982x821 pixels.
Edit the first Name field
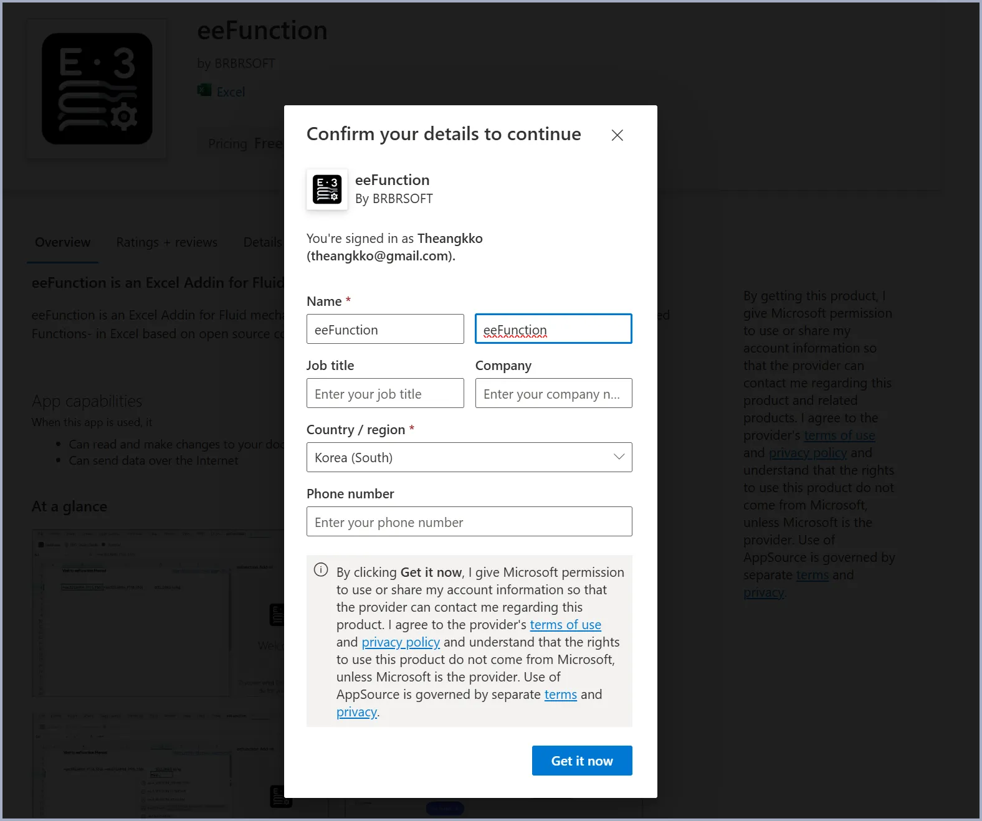(x=385, y=329)
